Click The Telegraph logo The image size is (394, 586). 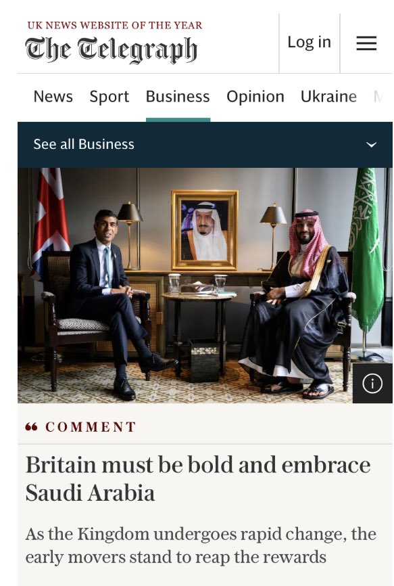click(112, 49)
